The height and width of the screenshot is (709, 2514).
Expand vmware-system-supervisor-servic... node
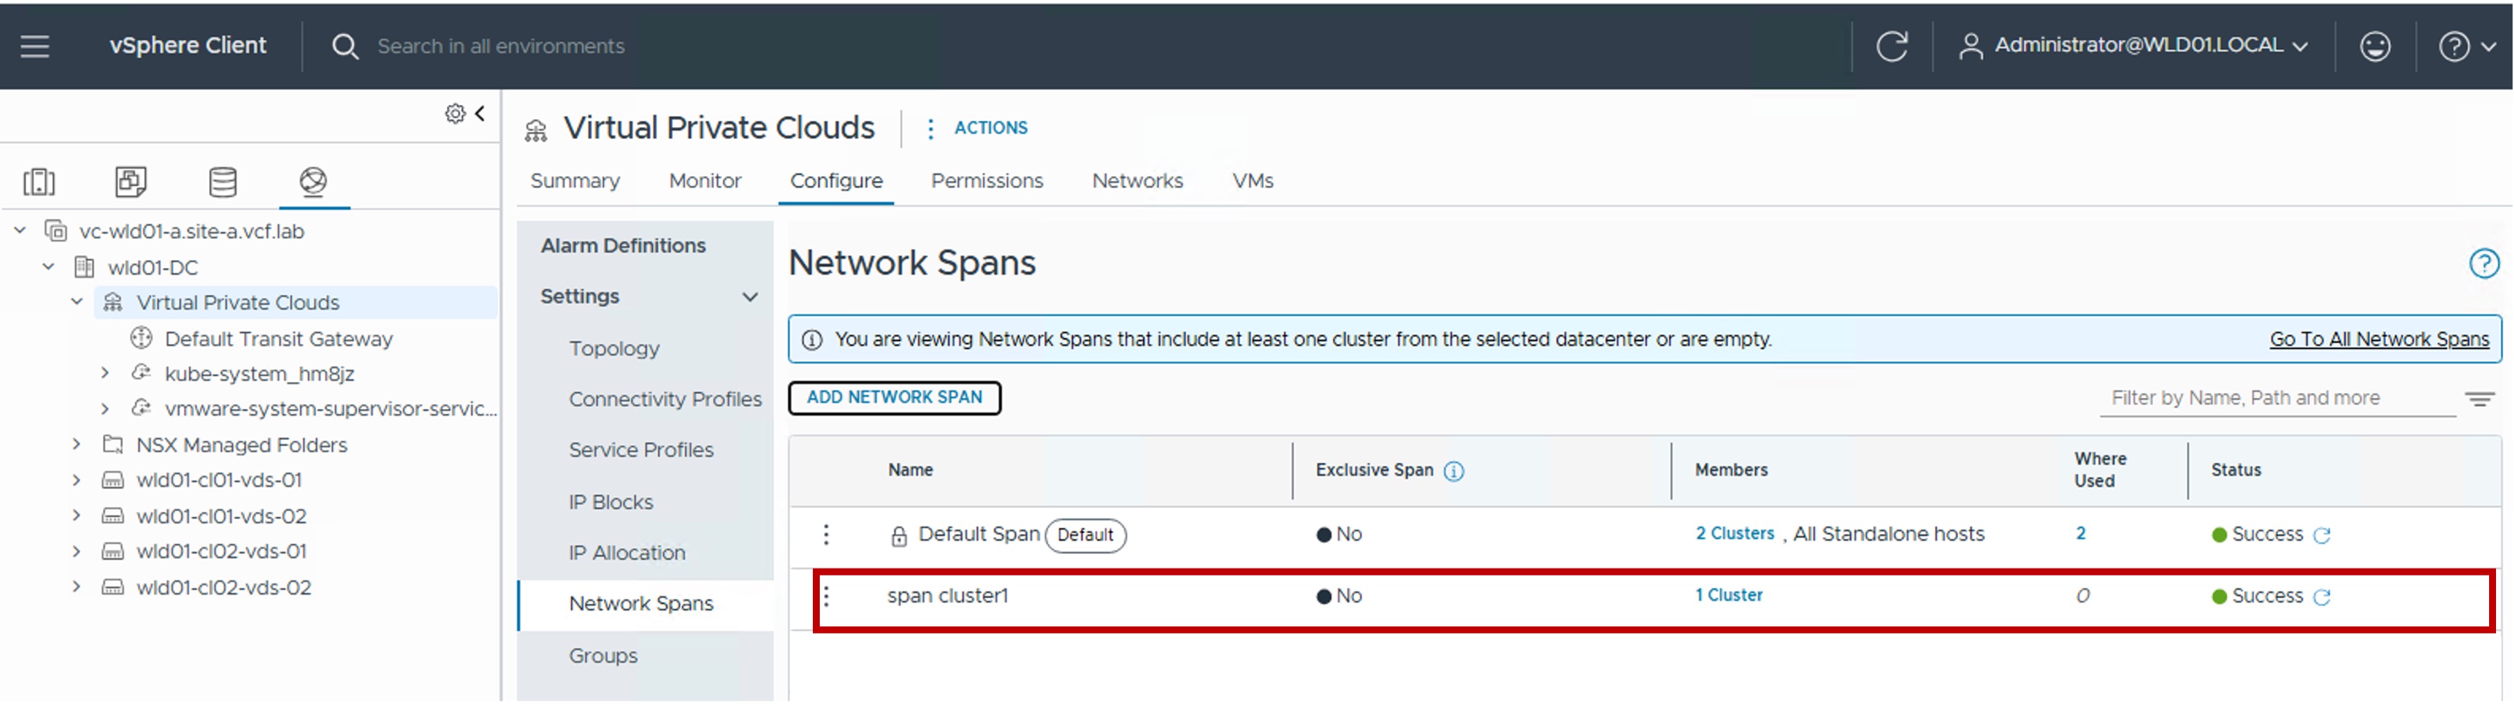[x=104, y=408]
